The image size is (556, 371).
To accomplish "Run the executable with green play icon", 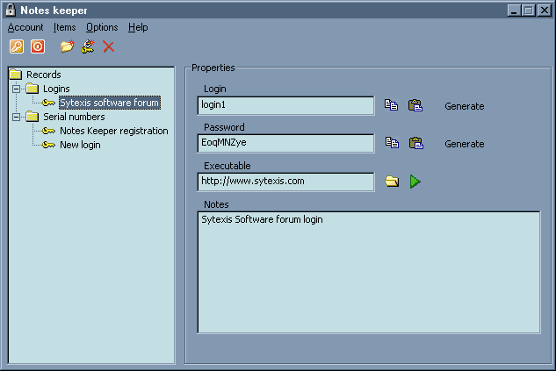I will 415,182.
